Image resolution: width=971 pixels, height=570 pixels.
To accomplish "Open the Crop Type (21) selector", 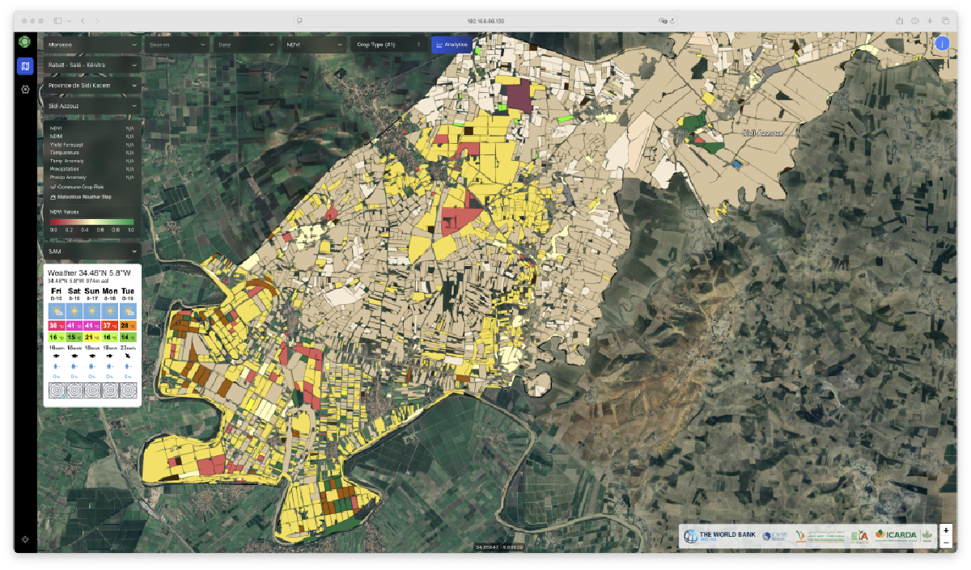I will coord(387,44).
